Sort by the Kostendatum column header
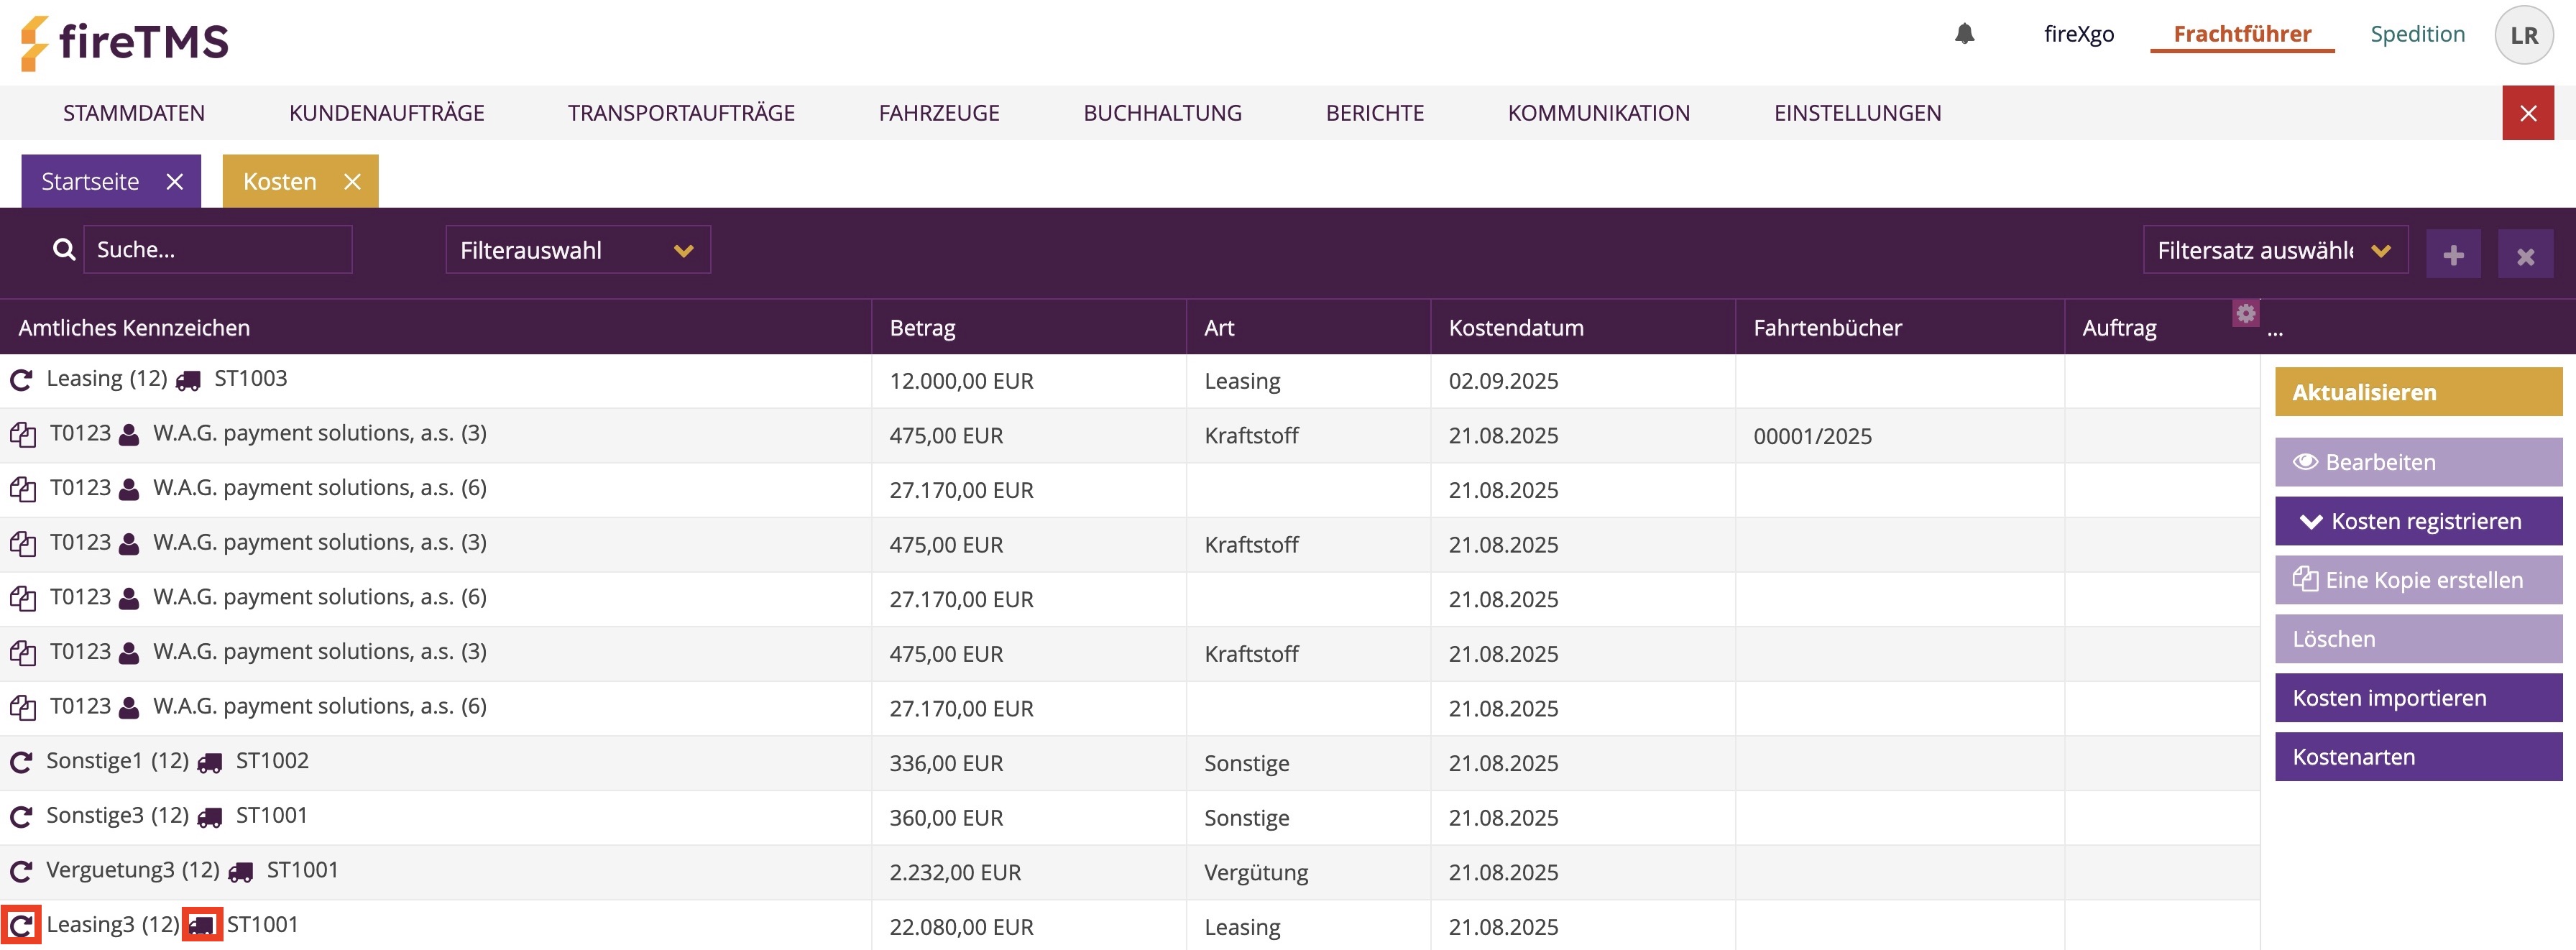 [x=1515, y=328]
